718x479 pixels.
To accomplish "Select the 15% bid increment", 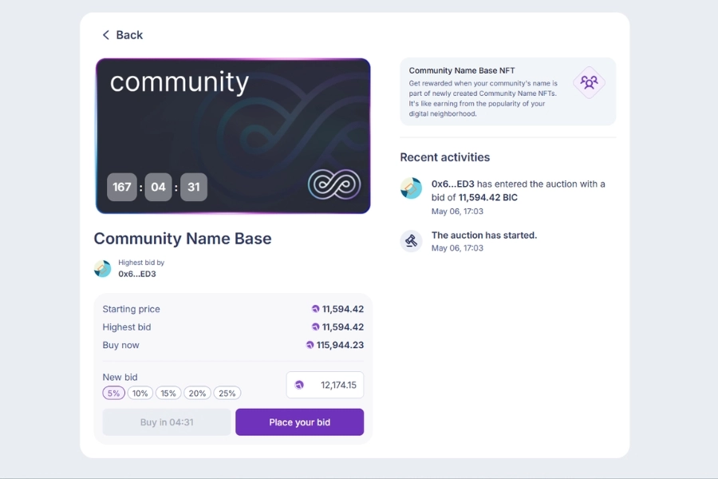I will [168, 394].
